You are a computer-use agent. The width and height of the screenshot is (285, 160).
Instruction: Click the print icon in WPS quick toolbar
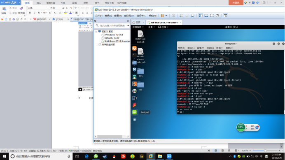[14, 19]
